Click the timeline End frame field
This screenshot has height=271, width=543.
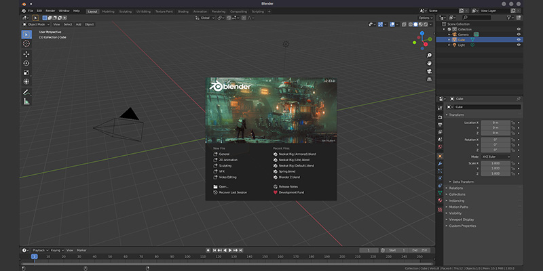(419, 250)
